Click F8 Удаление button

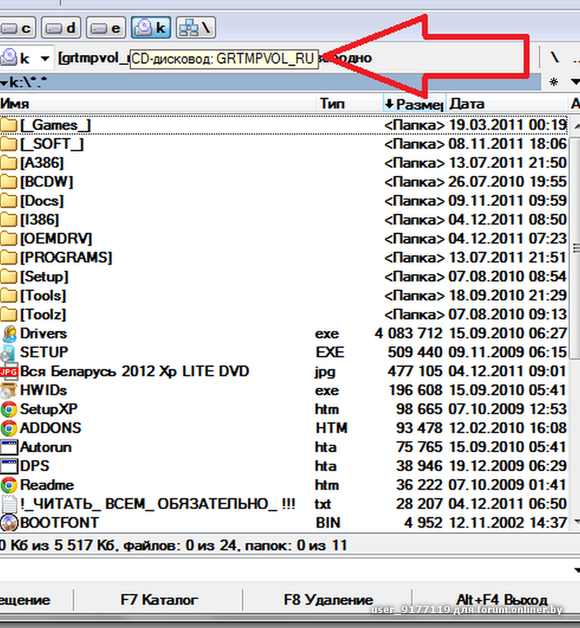327,600
